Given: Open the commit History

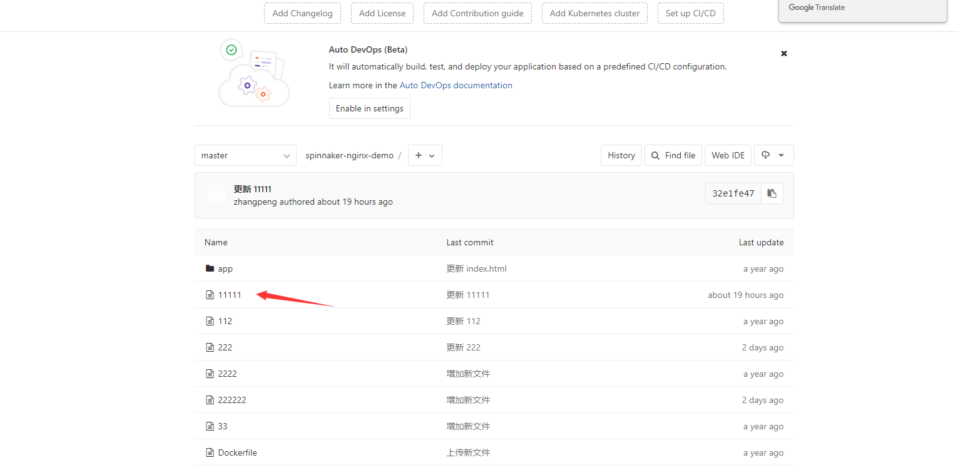Looking at the screenshot, I should (621, 155).
